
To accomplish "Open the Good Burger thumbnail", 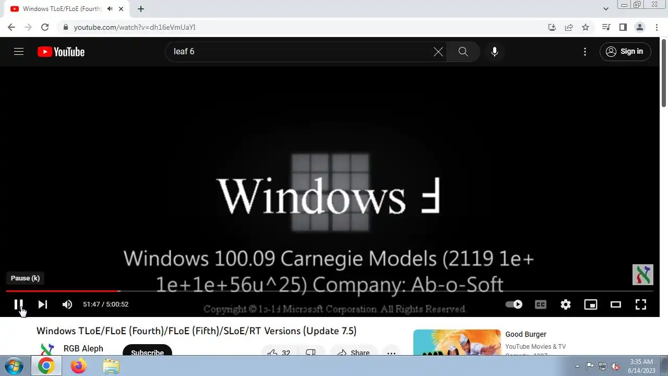I will [x=457, y=343].
